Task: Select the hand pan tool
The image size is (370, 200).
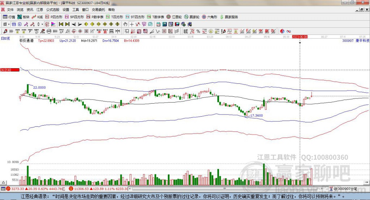Action: tap(125, 24)
